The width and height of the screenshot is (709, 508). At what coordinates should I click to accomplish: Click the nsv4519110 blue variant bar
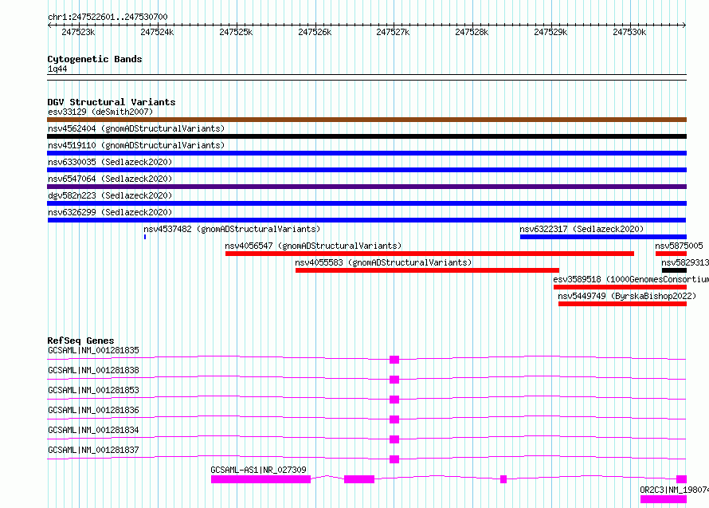366,153
